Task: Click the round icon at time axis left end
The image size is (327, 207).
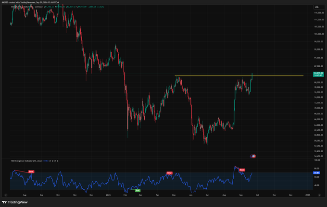Action: click(x=6, y=195)
